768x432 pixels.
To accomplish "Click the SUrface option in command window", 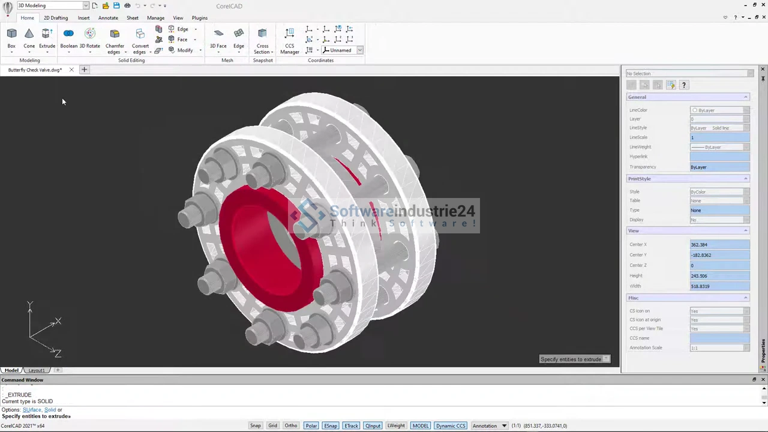I will (x=31, y=410).
